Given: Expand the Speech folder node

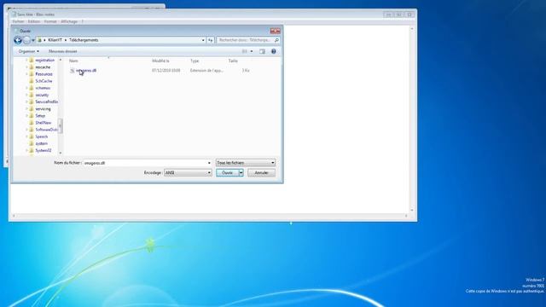Looking at the screenshot, I should click(26, 136).
